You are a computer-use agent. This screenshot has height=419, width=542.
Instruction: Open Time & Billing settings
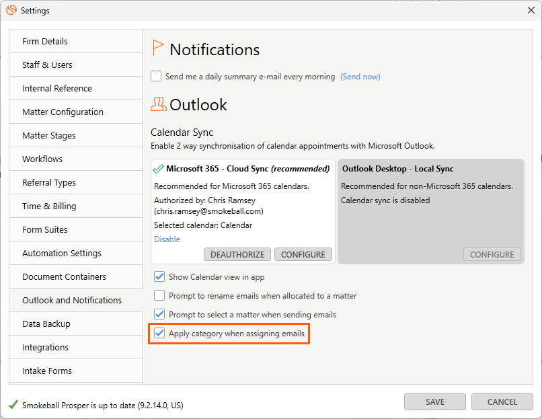pos(76,206)
